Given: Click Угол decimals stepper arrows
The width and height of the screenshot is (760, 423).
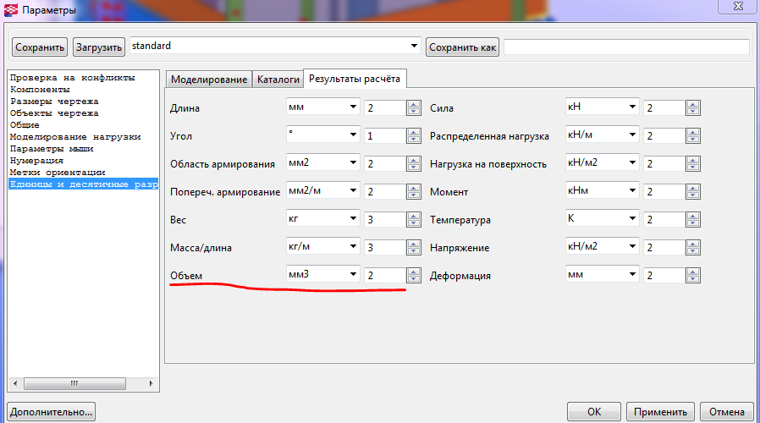Looking at the screenshot, I should (414, 135).
